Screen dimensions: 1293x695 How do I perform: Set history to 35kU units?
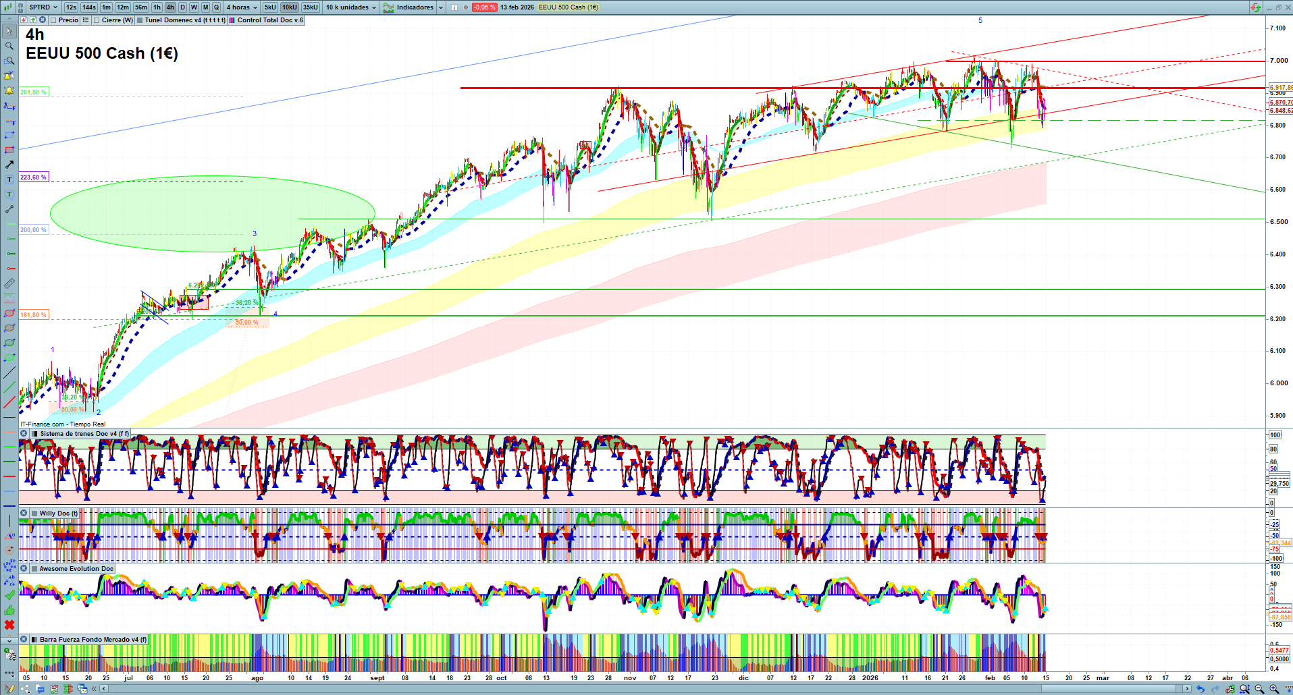(x=311, y=7)
